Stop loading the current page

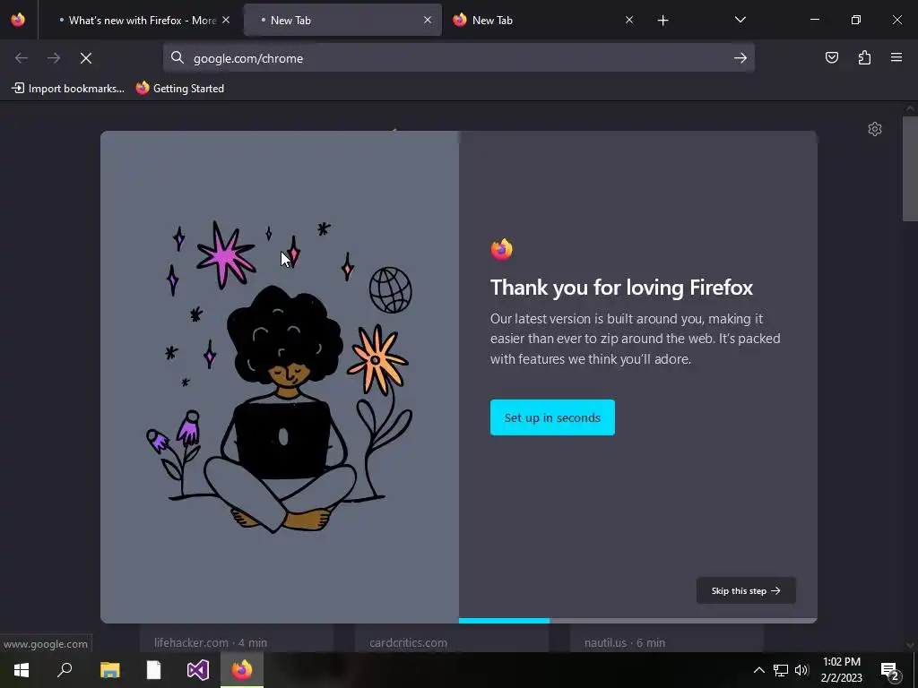[x=85, y=58]
